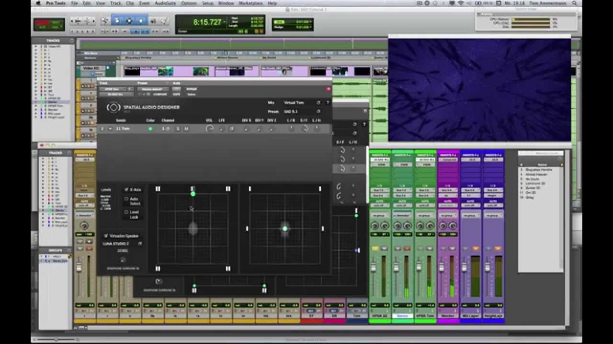
Task: Select the Zoomer tool in toolbar
Action: tap(105, 21)
